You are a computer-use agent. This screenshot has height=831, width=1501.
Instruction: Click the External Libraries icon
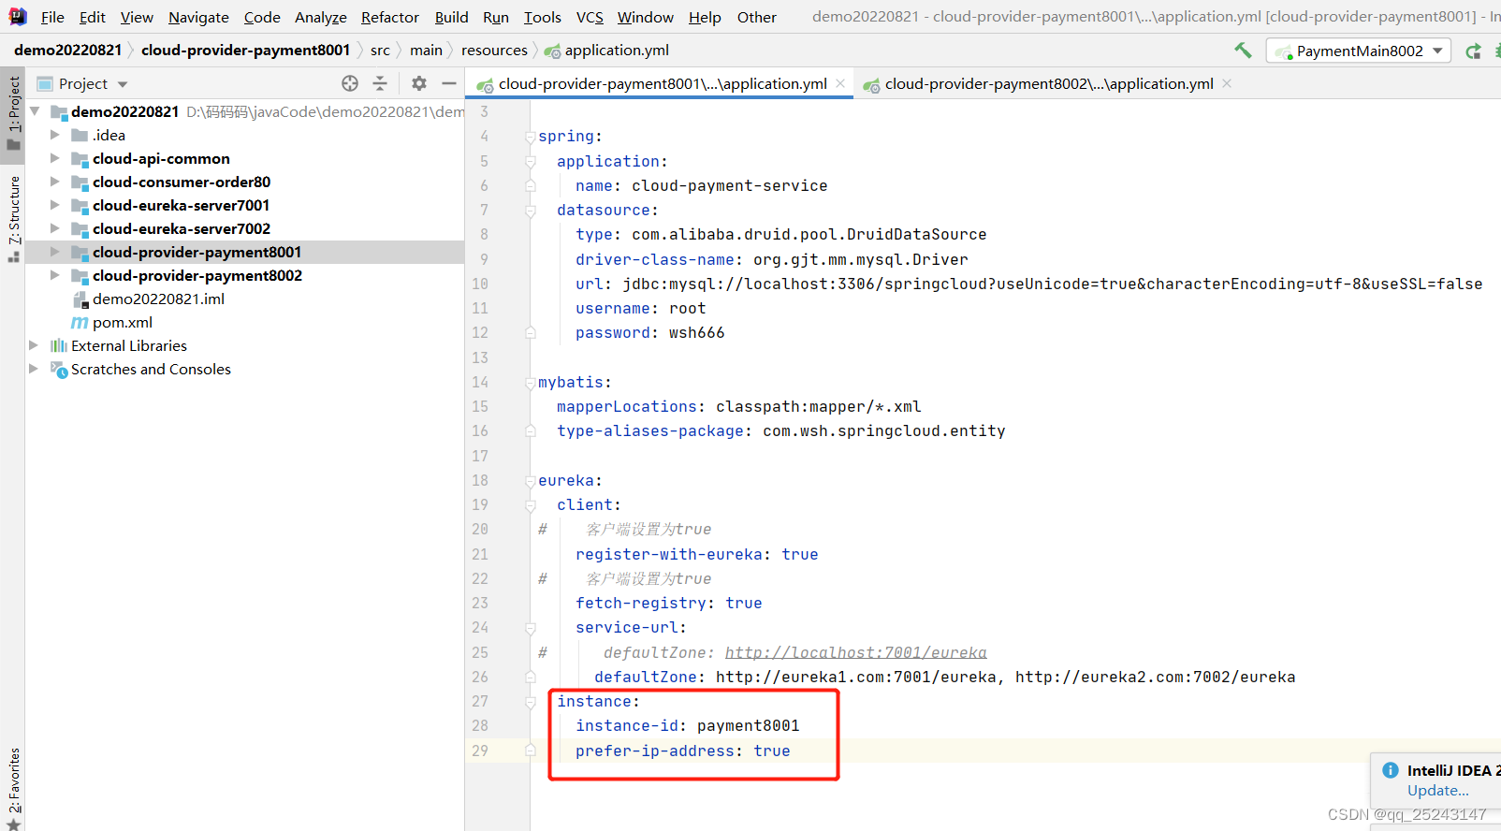[58, 345]
